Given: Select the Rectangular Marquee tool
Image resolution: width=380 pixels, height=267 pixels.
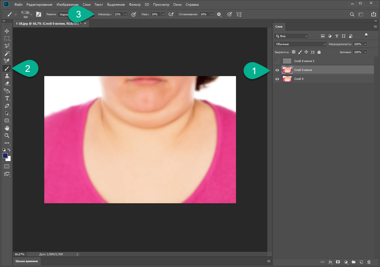Looking at the screenshot, I should [x=7, y=38].
